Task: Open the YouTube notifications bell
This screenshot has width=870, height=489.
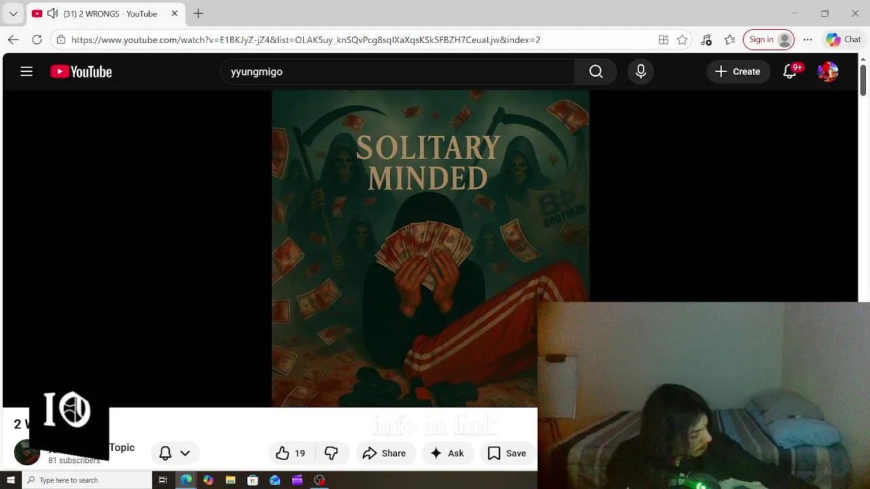Action: click(790, 71)
